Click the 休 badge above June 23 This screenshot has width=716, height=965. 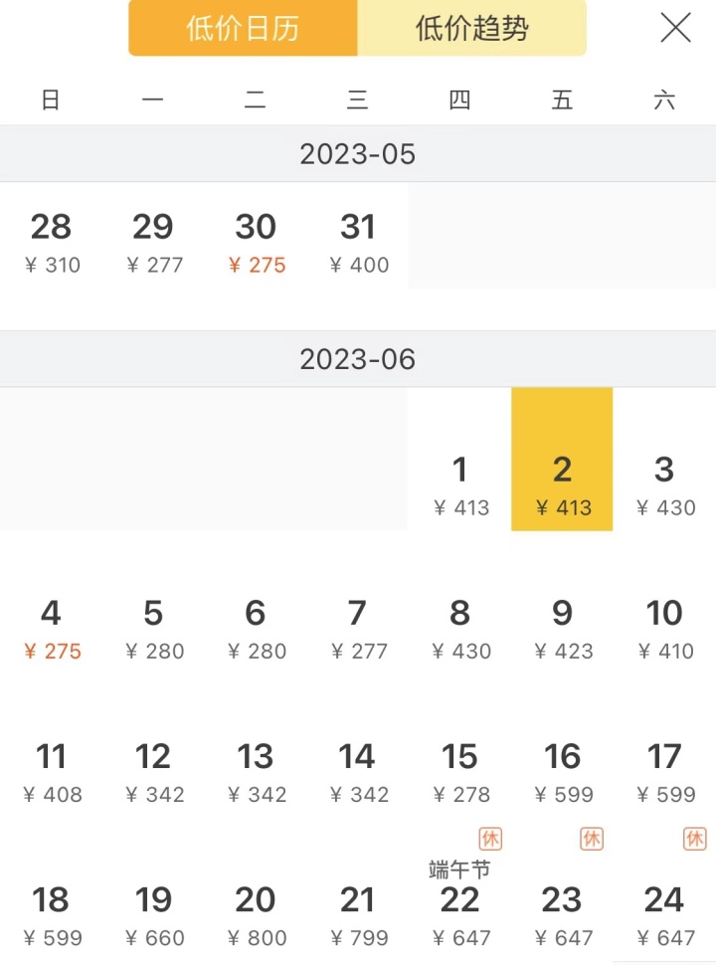click(592, 839)
